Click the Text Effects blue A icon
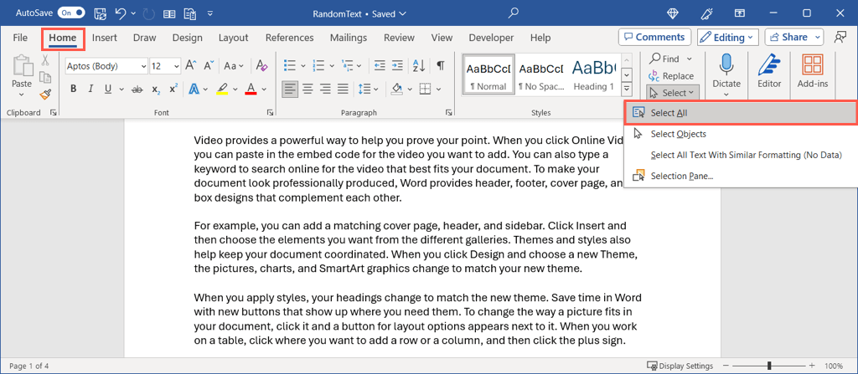The width and height of the screenshot is (858, 374). [194, 90]
